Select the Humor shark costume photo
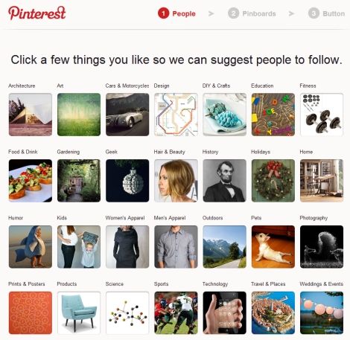The height and width of the screenshot is (340, 350). (31, 247)
